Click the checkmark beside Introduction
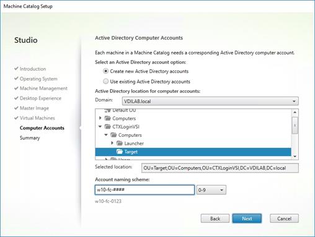The height and width of the screenshot is (237, 315). pyautogui.click(x=16, y=69)
